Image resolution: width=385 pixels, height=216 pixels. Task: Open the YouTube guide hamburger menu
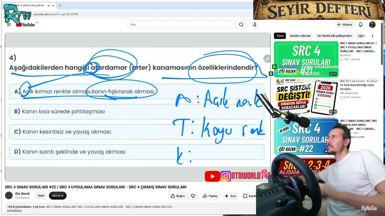coord(9,25)
